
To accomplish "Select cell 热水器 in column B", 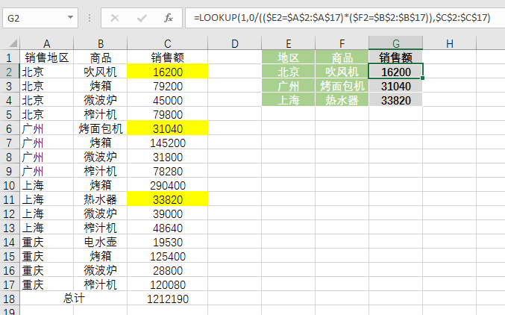I will 101,199.
